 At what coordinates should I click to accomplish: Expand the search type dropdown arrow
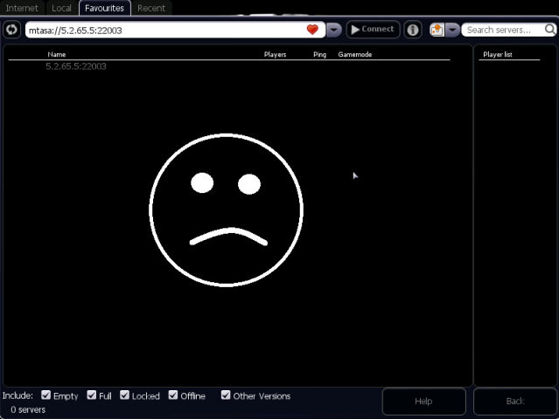(x=452, y=30)
